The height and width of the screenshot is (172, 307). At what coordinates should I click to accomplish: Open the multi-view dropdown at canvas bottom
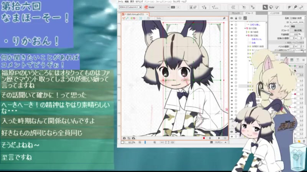(x=218, y=142)
